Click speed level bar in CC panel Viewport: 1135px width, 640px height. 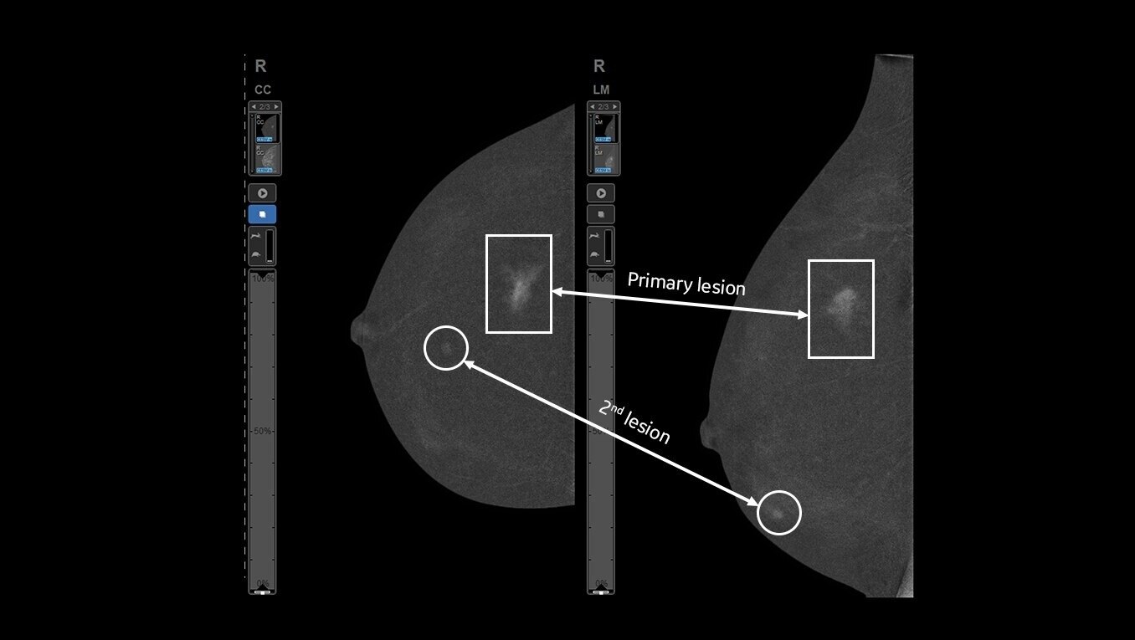270,246
